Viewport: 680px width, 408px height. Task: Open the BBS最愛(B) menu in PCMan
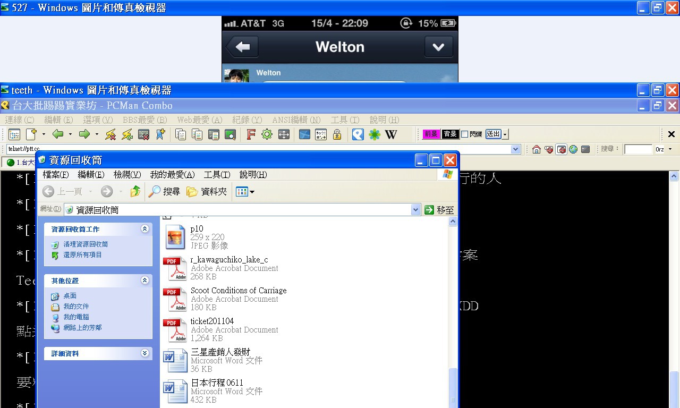145,120
